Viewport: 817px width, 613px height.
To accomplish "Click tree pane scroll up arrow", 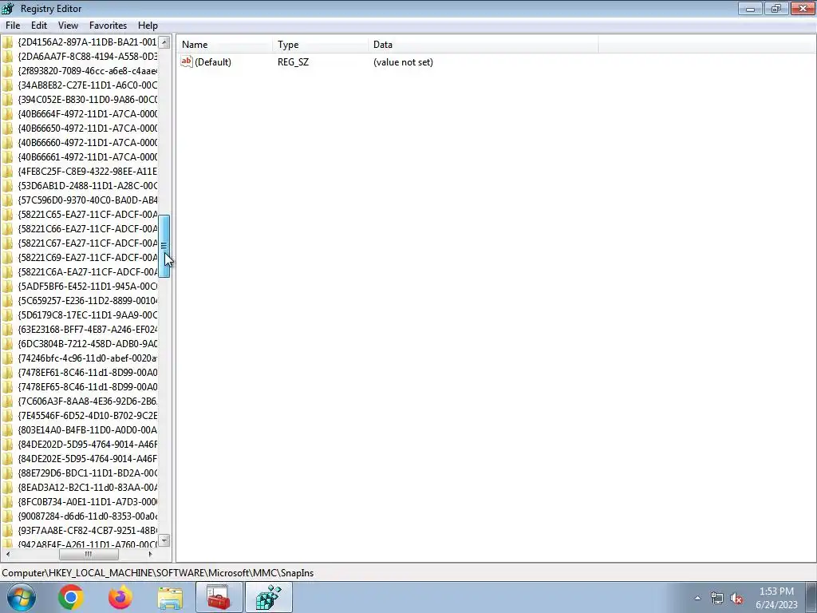I will click(x=164, y=42).
